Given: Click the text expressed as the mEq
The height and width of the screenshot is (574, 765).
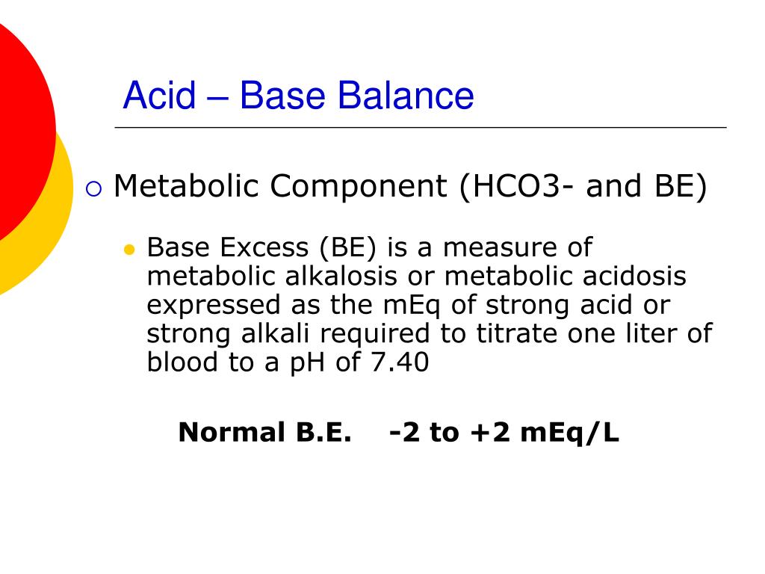Looking at the screenshot, I should [294, 306].
